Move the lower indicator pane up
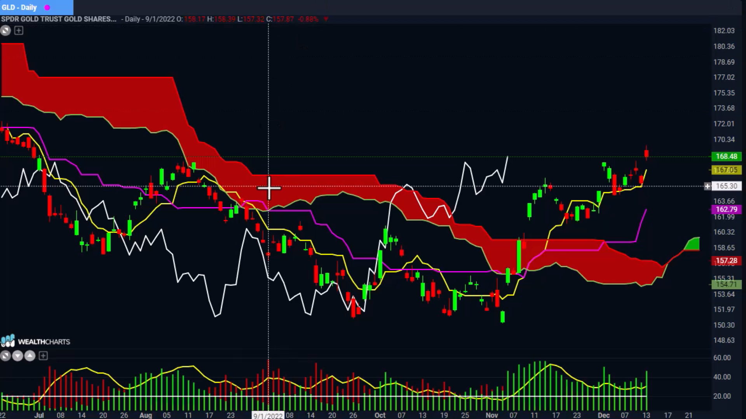Image resolution: width=746 pixels, height=419 pixels. pyautogui.click(x=30, y=356)
